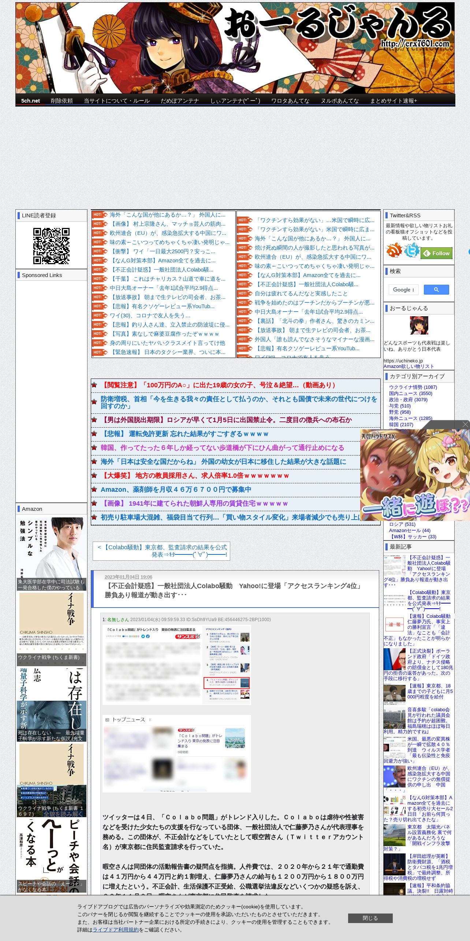Open the recent article 【正式決裂】ポーランド政府
This screenshot has width=470, height=941.
pos(418,665)
